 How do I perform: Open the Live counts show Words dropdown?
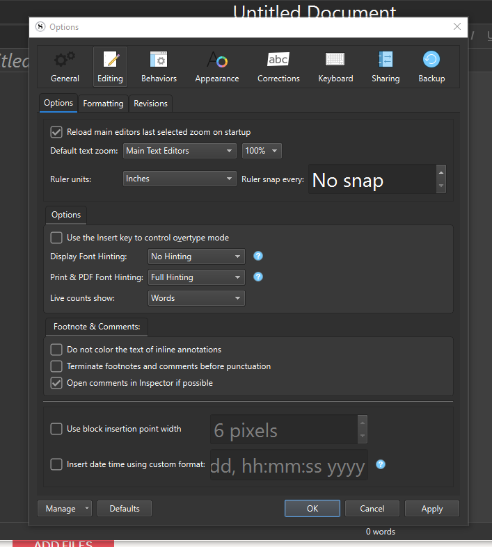pos(196,298)
